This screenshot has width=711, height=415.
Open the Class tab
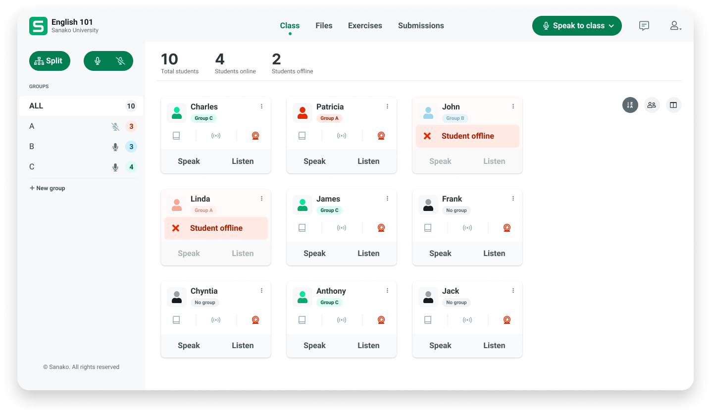pyautogui.click(x=290, y=26)
